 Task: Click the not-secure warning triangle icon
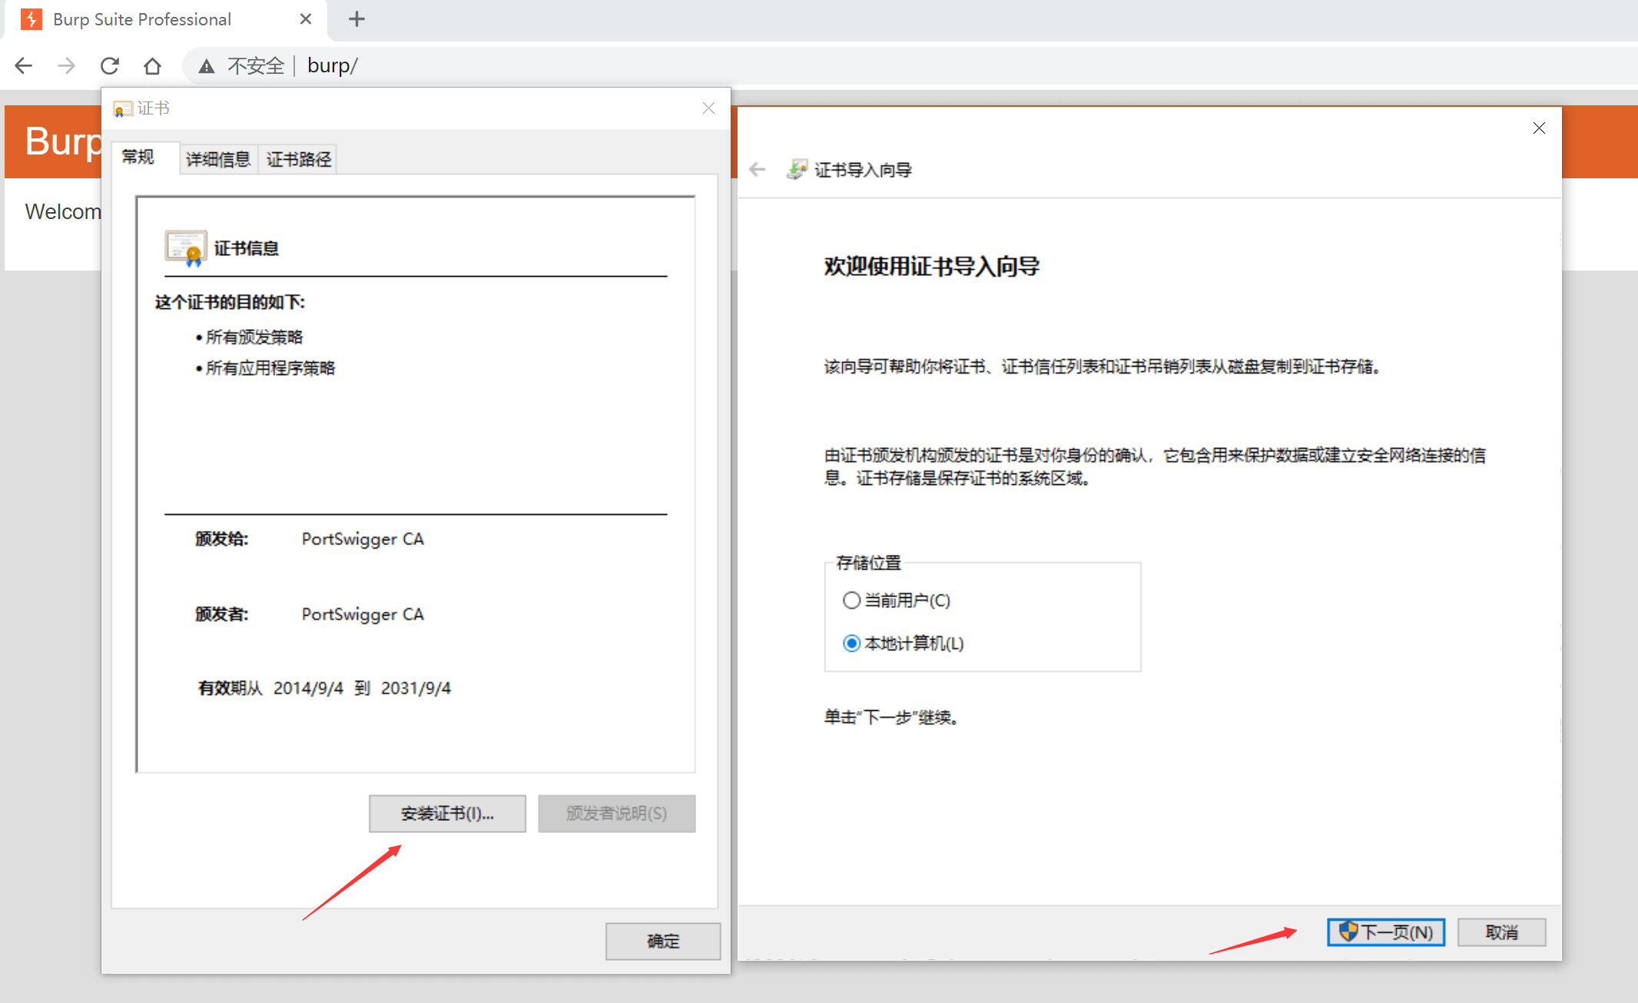(x=207, y=66)
